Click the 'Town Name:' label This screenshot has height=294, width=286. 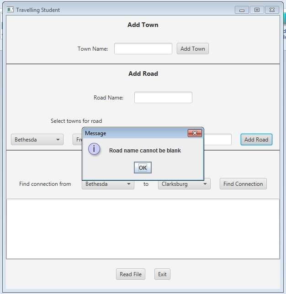point(93,49)
